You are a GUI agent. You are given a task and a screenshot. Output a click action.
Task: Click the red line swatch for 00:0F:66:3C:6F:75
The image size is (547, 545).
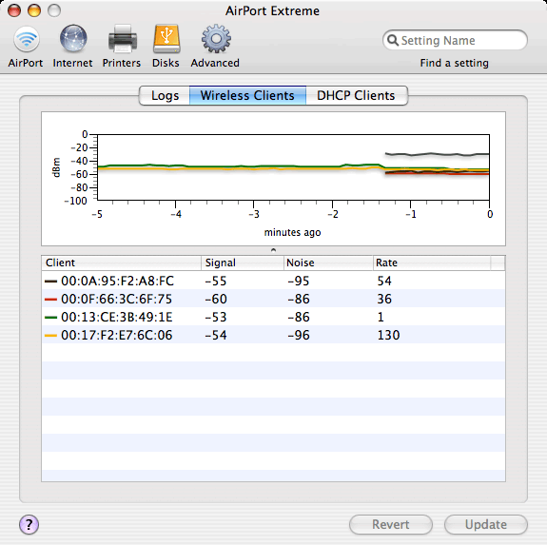pos(51,300)
